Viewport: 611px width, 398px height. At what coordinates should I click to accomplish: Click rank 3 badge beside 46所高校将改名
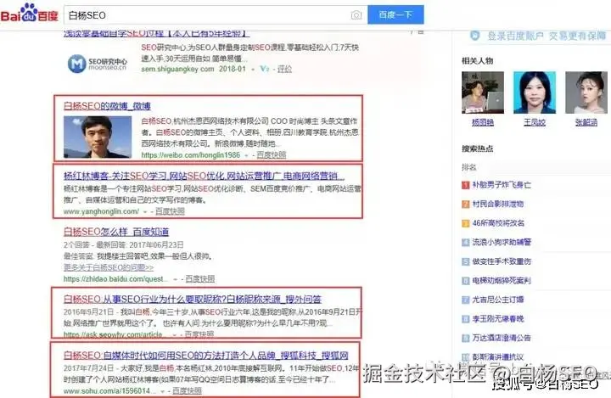(466, 223)
